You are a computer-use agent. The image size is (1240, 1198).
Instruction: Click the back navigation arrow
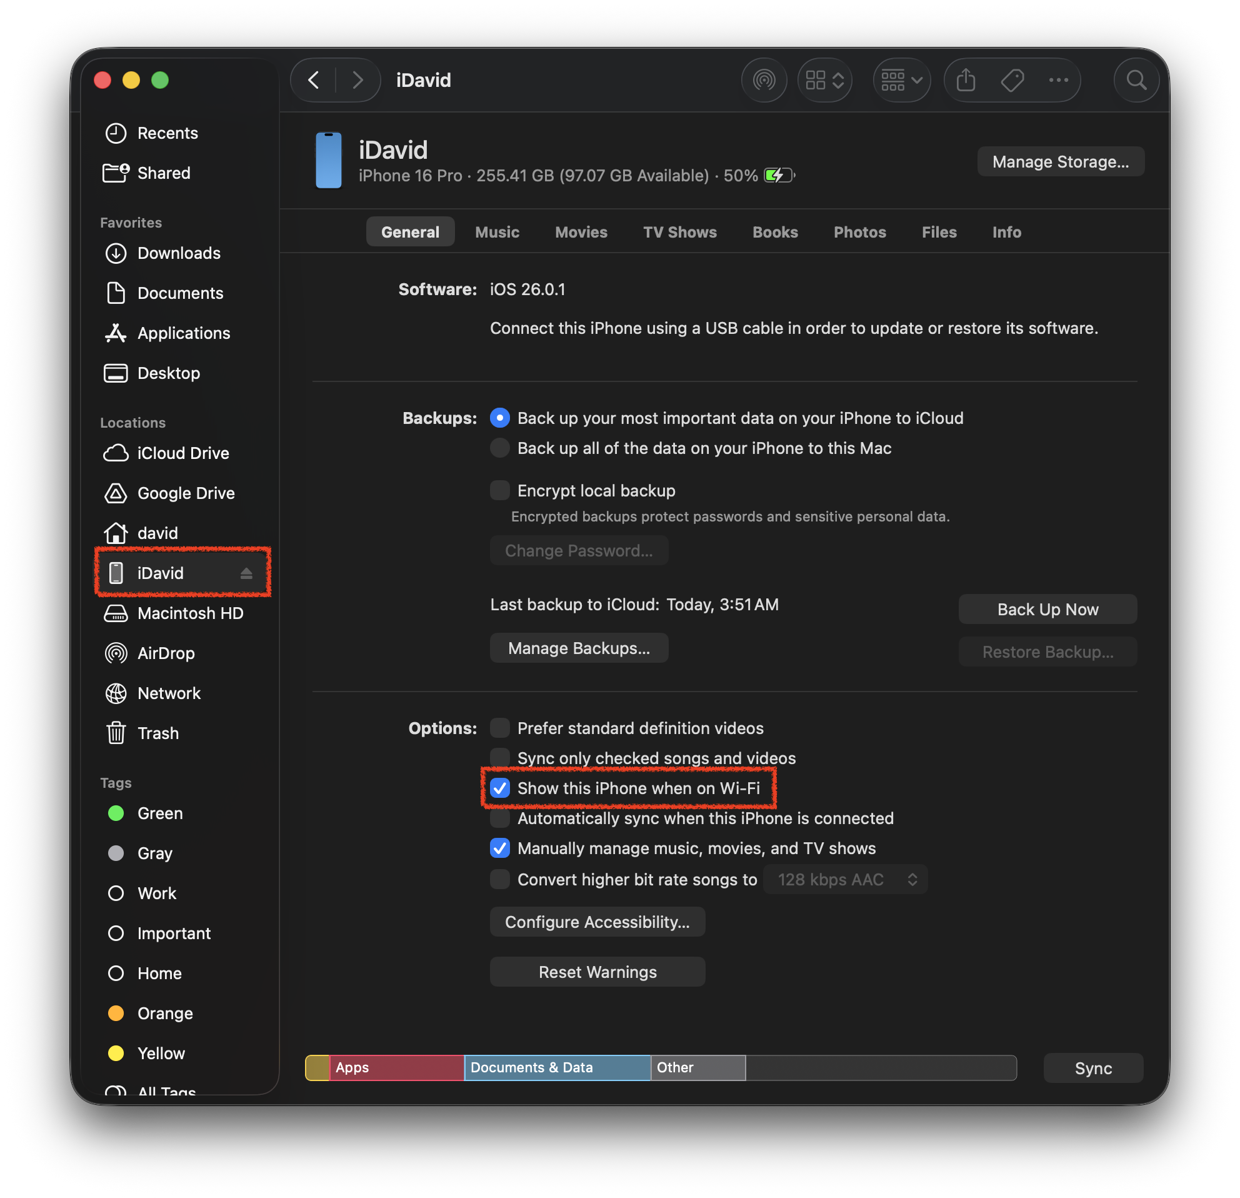(x=313, y=80)
